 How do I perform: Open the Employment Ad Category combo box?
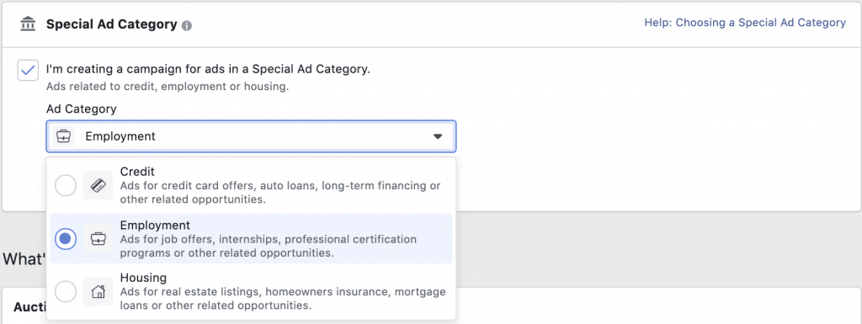[x=251, y=136]
